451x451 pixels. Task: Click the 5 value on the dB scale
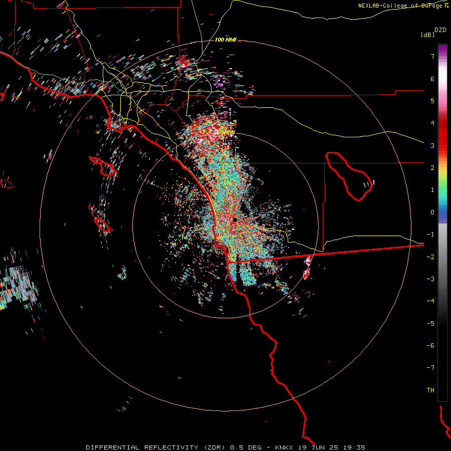pos(432,101)
